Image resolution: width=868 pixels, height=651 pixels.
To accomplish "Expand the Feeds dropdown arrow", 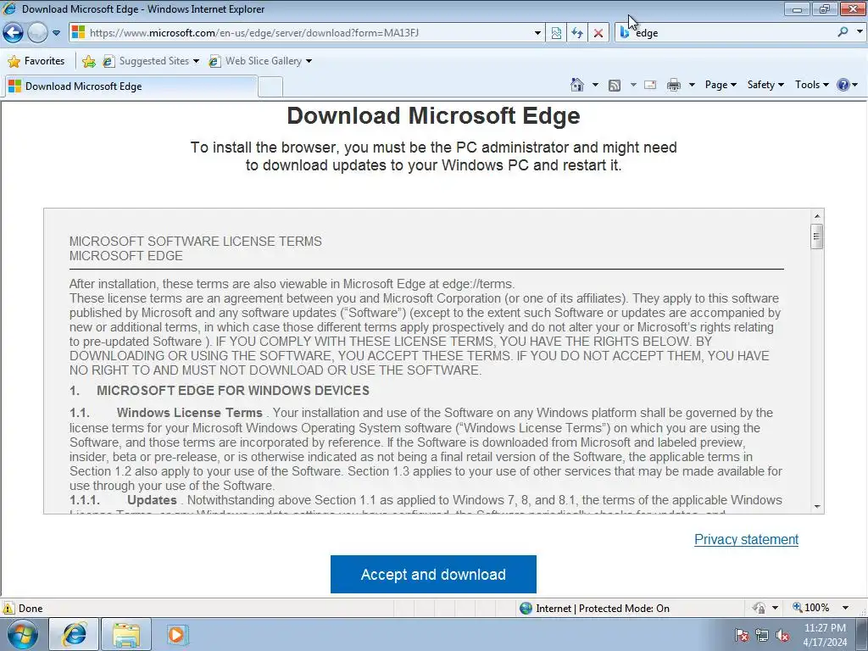I will pyautogui.click(x=633, y=85).
